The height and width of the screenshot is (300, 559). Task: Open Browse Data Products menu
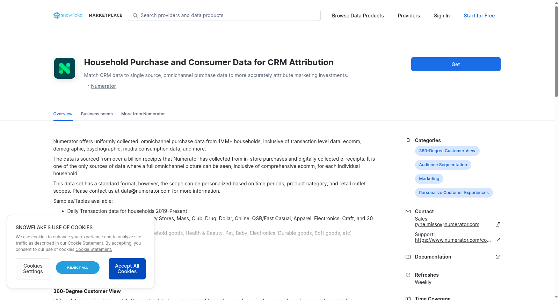tap(358, 16)
